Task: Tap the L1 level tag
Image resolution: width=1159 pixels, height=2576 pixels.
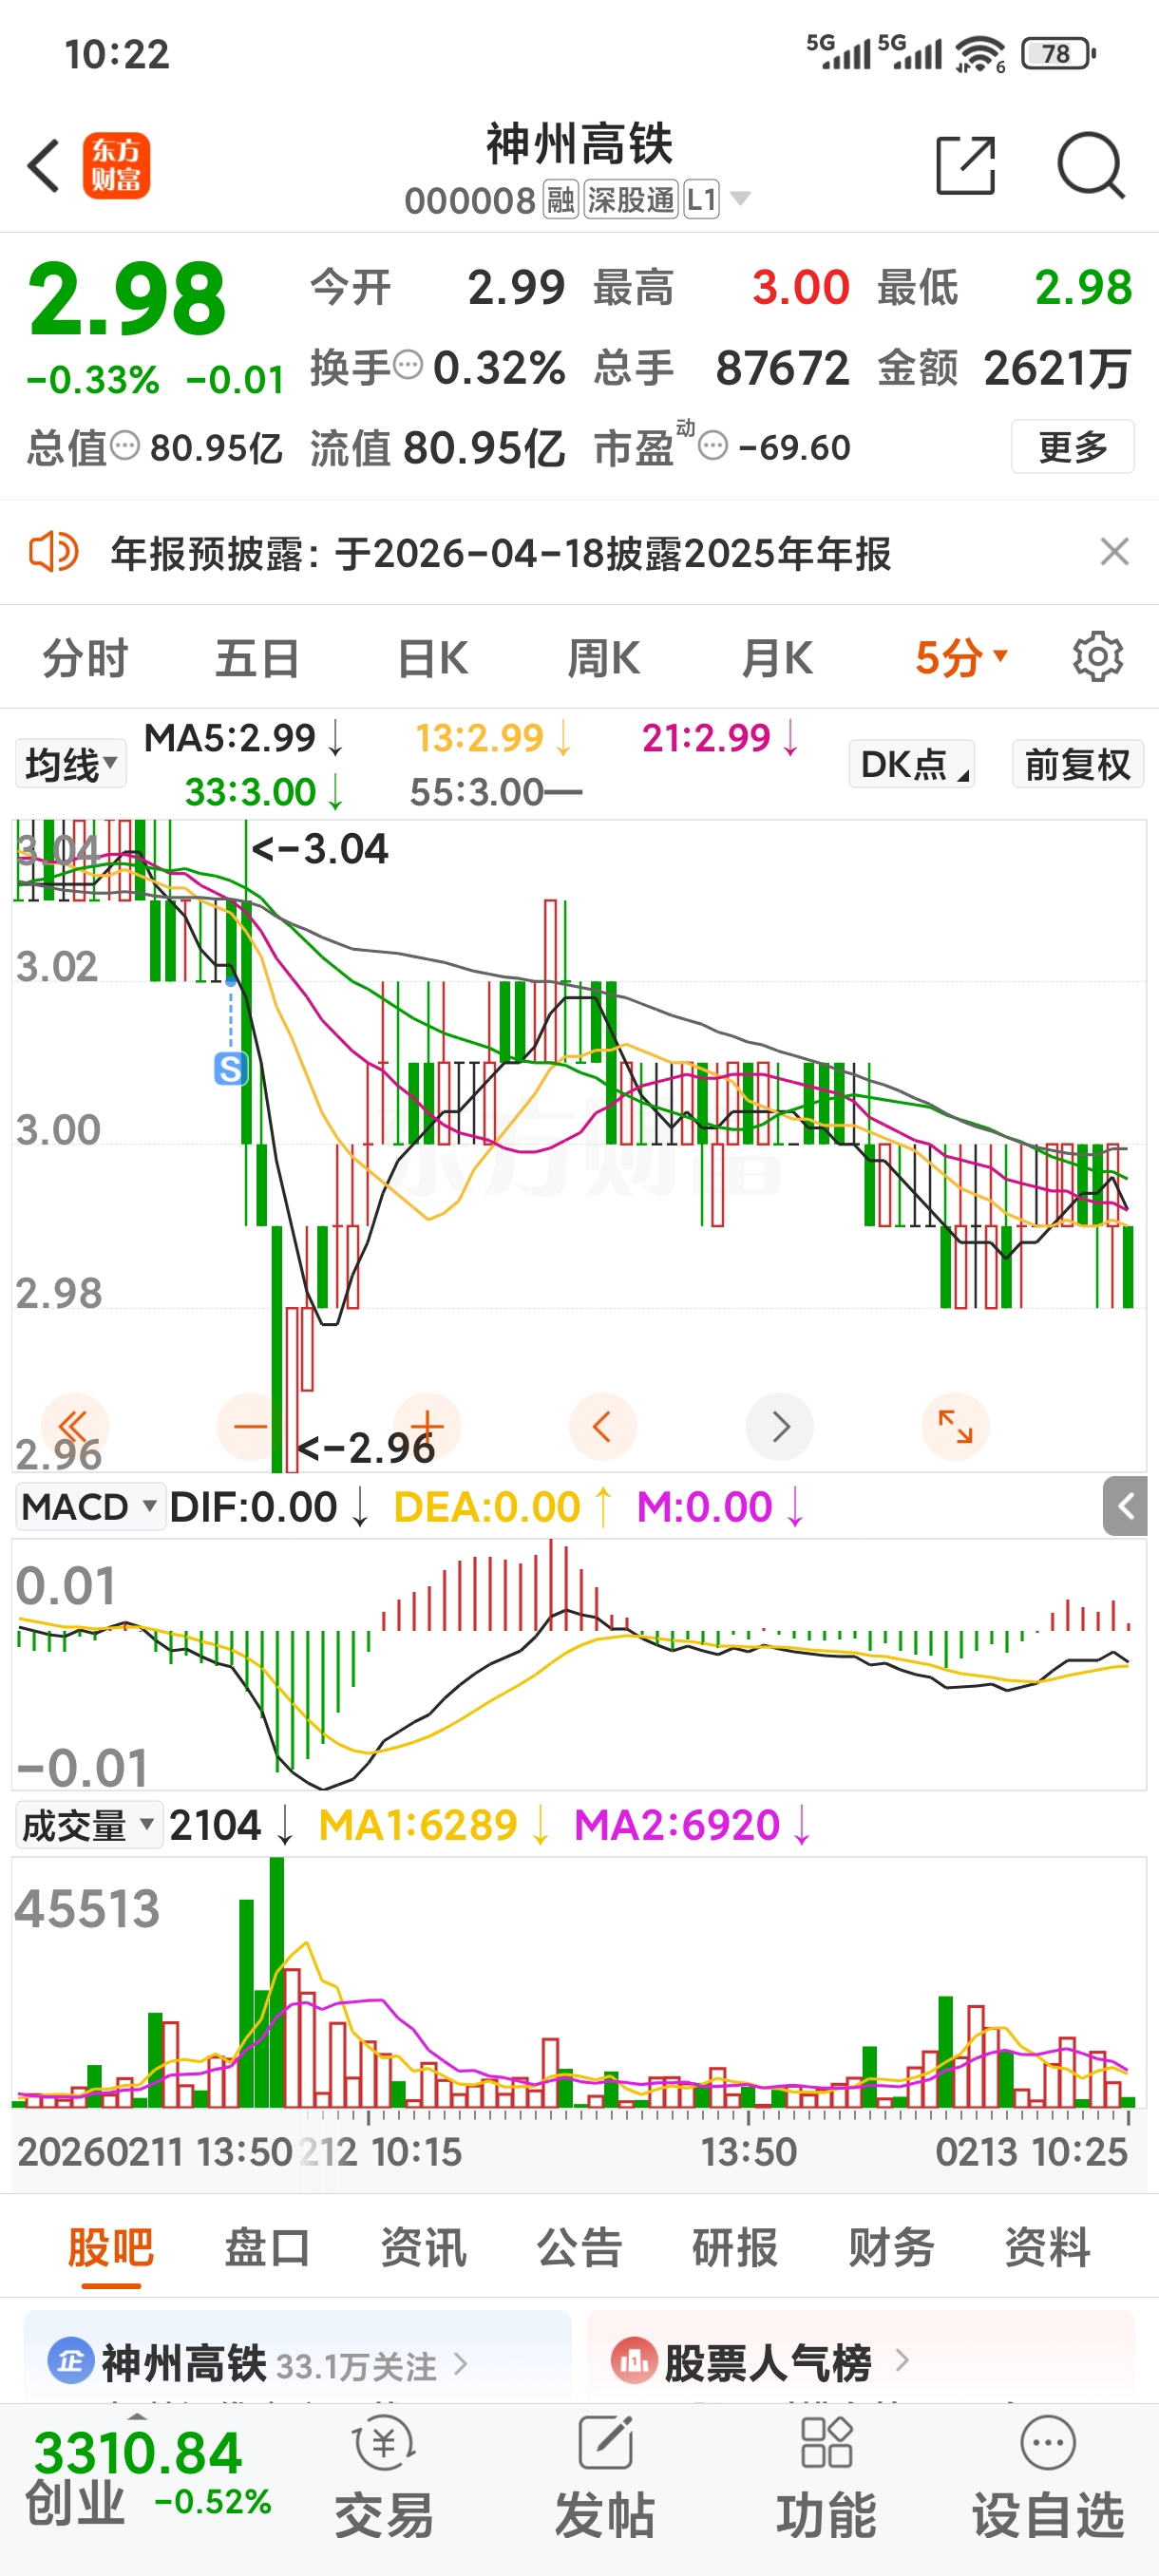Action: (701, 200)
